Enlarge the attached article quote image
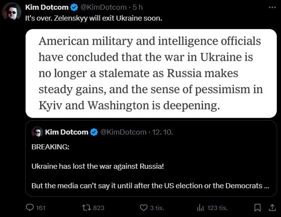This screenshot has height=217, width=281. (x=151, y=73)
